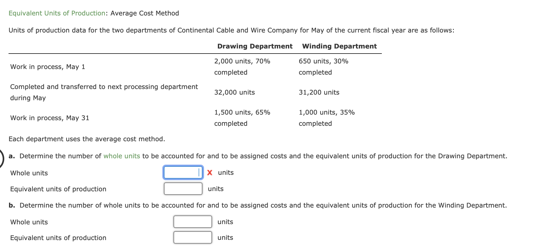
Task: Click the Whole units input for Drawing Department
Action: coord(183,173)
